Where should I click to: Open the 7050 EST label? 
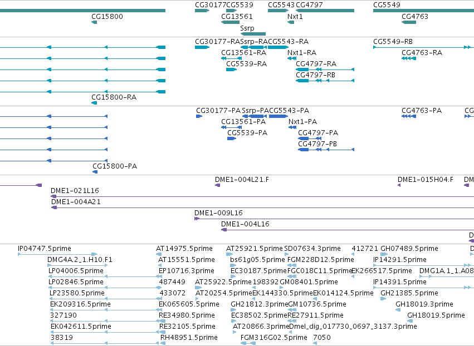322,338
